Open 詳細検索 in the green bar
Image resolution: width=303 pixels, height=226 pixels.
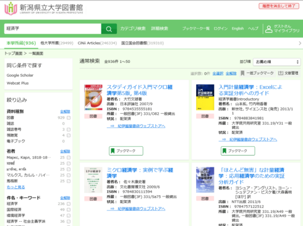click(x=160, y=28)
